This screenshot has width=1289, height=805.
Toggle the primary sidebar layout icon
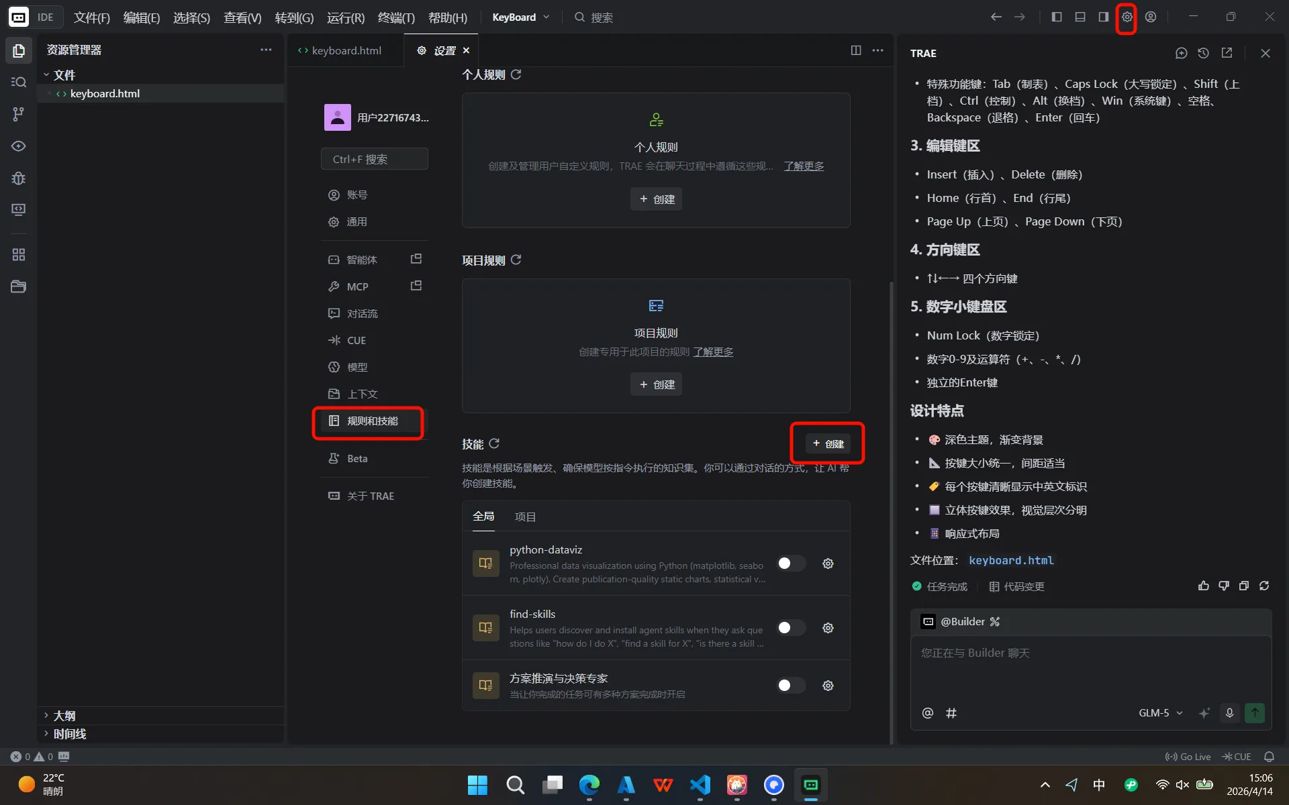click(x=1057, y=17)
